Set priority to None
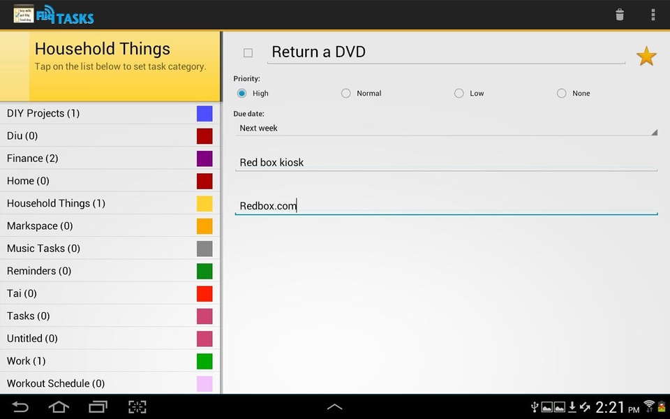 tap(561, 93)
